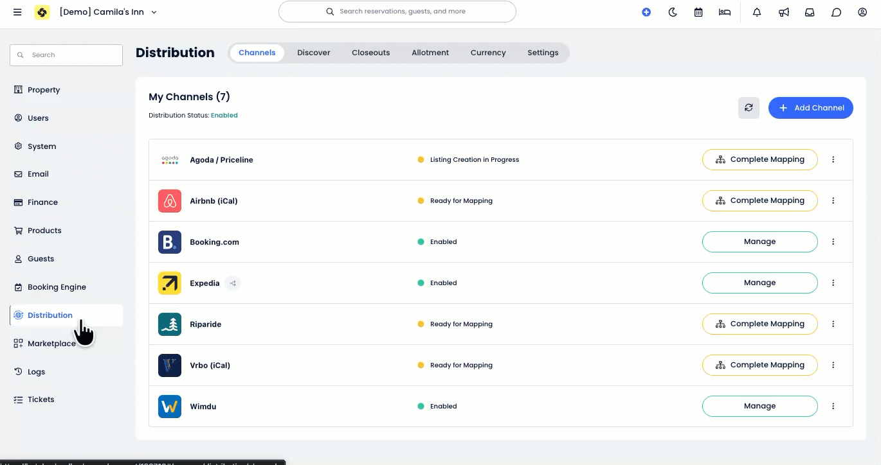Viewport: 881px width, 465px height.
Task: Open more options for Expedia row
Action: coord(833,283)
